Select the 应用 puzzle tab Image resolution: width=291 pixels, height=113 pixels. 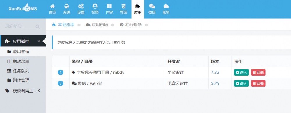pos(138,9)
